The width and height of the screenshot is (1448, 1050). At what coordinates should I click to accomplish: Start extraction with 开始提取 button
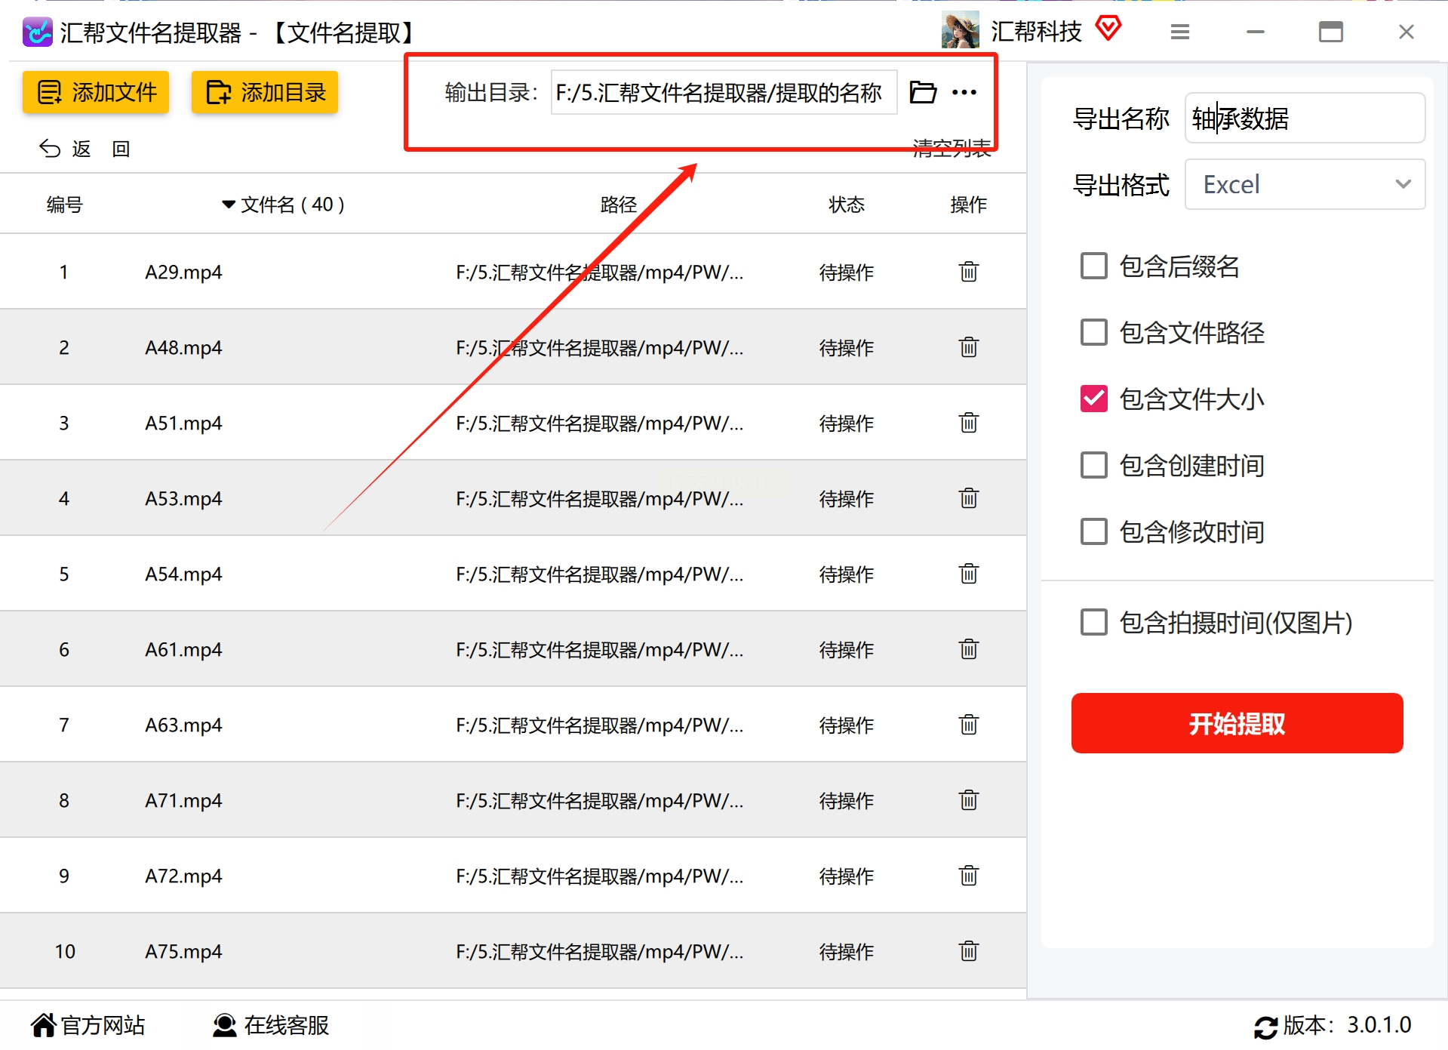click(1237, 723)
